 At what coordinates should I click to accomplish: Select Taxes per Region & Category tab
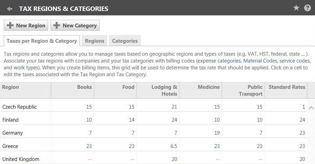point(42,41)
